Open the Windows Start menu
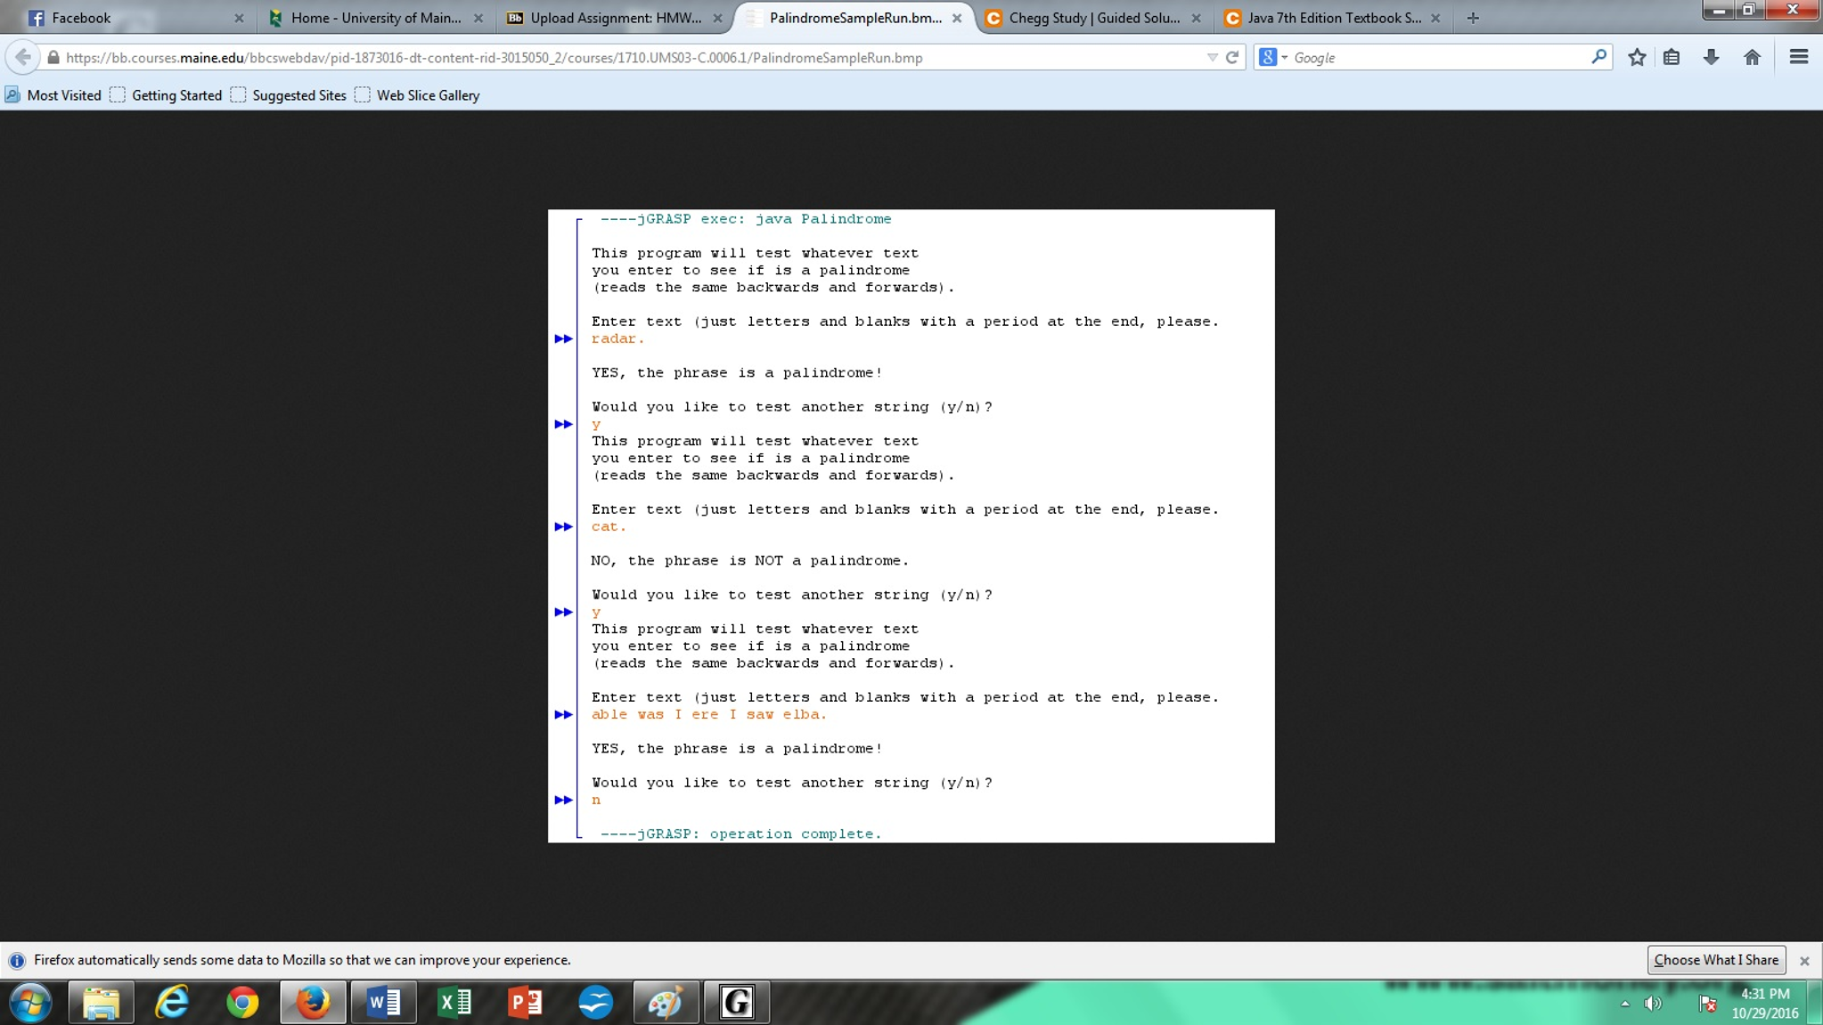The image size is (1823, 1025). pyautogui.click(x=30, y=1003)
